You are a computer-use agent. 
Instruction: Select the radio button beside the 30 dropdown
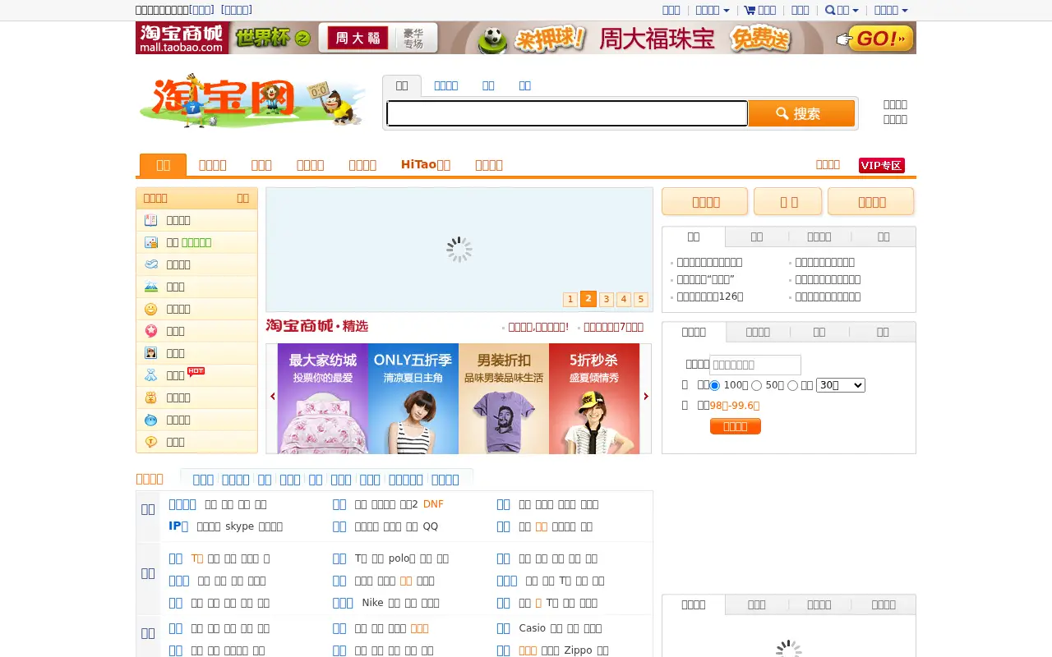coord(792,385)
